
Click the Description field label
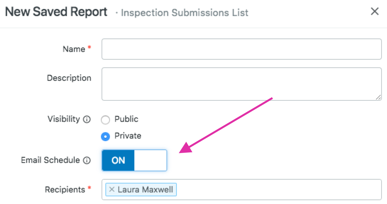point(69,78)
